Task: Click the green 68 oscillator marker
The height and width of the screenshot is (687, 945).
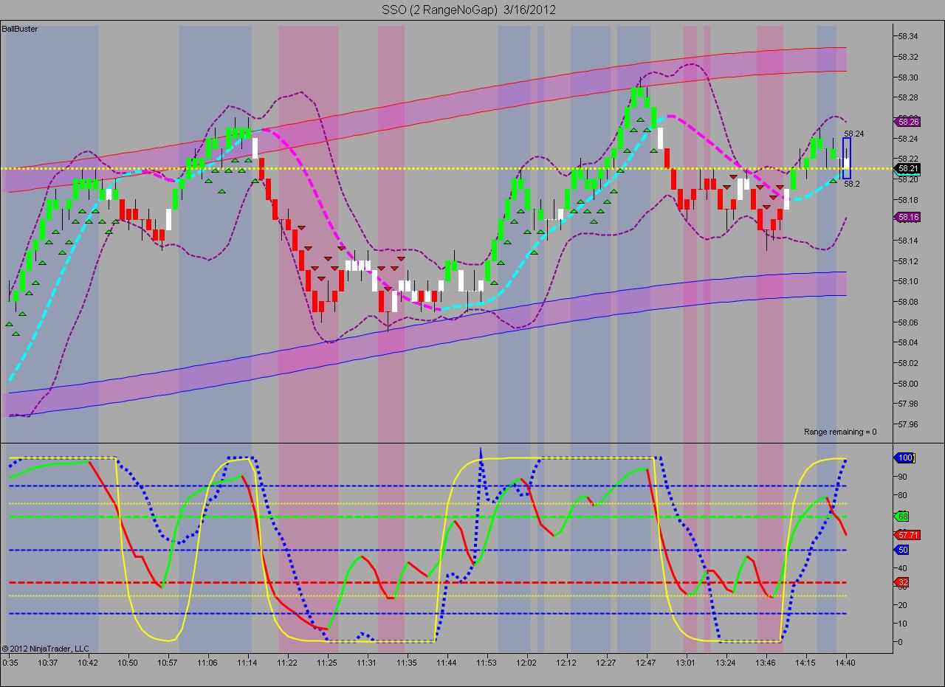Action: (902, 517)
